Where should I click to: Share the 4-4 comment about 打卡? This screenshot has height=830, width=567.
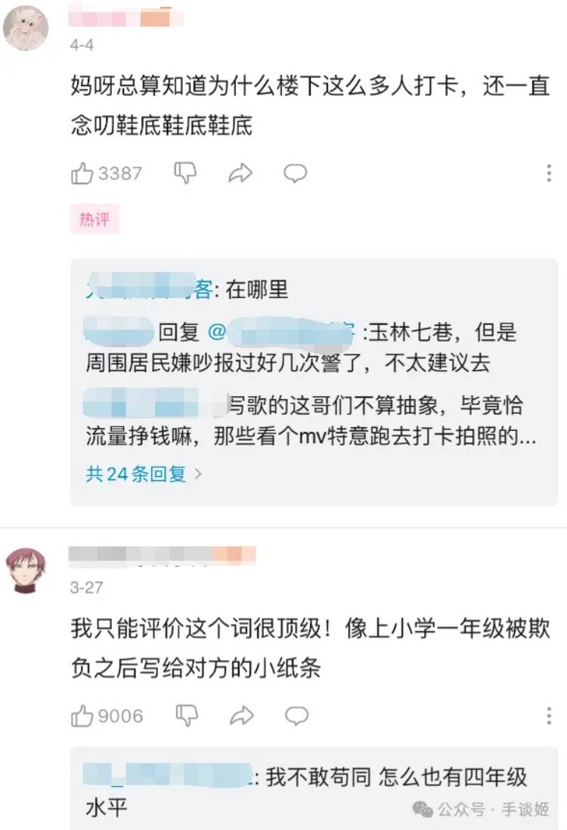pyautogui.click(x=240, y=173)
